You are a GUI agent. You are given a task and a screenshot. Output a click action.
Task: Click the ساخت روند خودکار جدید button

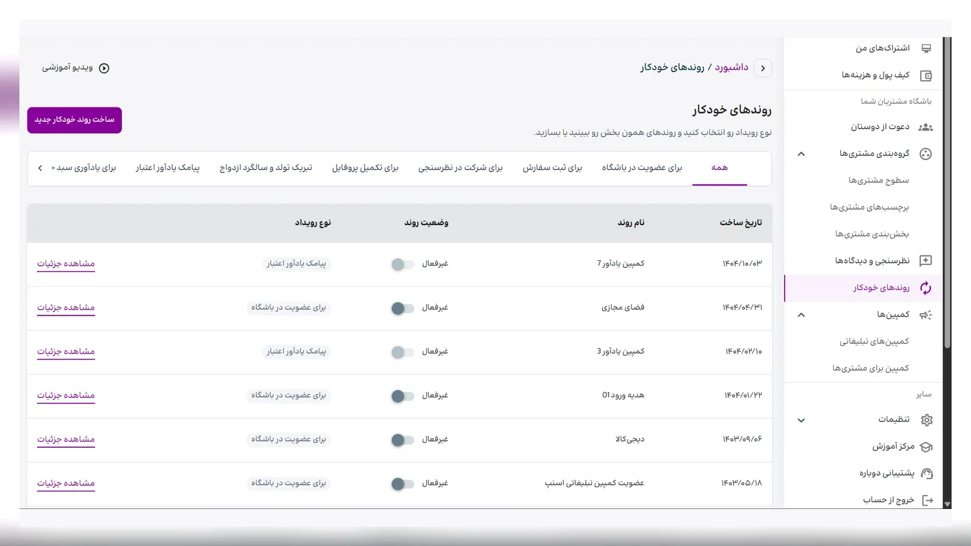tap(75, 120)
